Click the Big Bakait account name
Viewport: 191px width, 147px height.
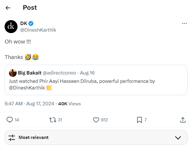pyautogui.click(x=30, y=73)
